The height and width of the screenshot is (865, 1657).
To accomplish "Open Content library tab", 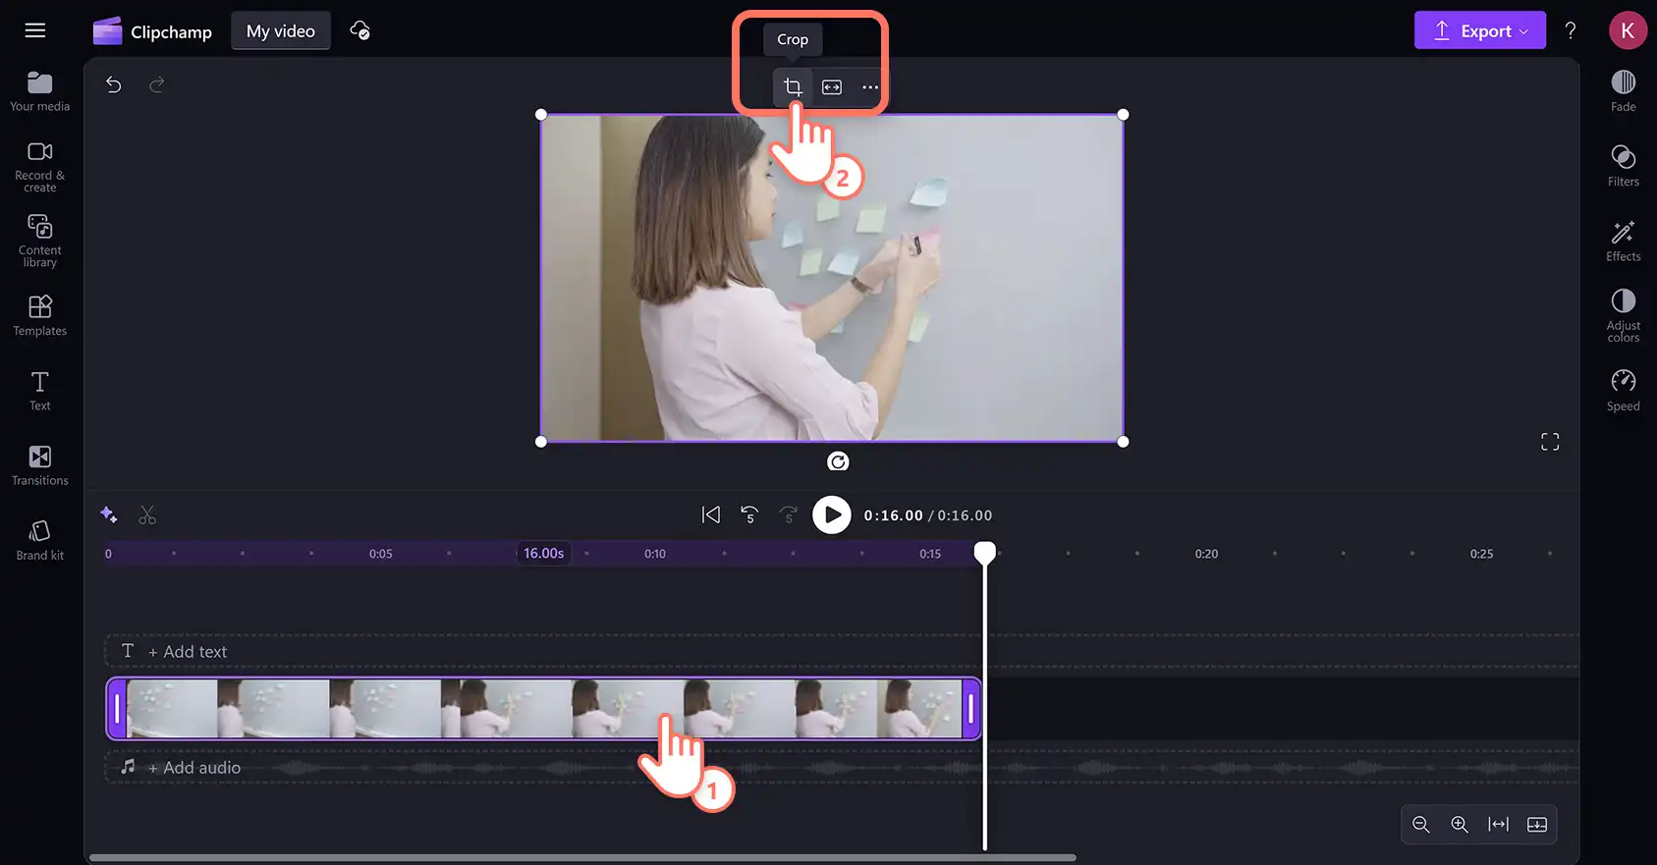I will pyautogui.click(x=40, y=241).
